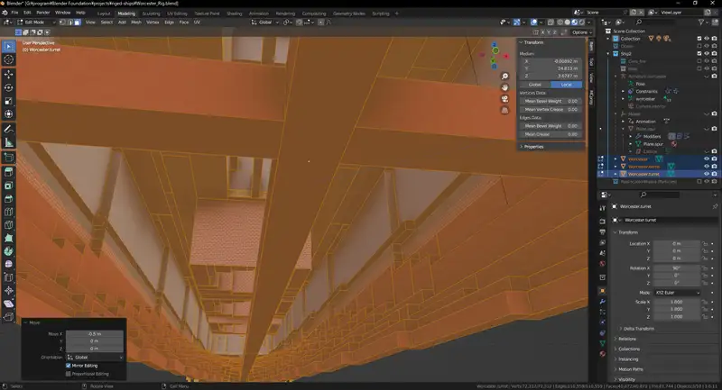Open the Output properties tab icon

coord(602,232)
